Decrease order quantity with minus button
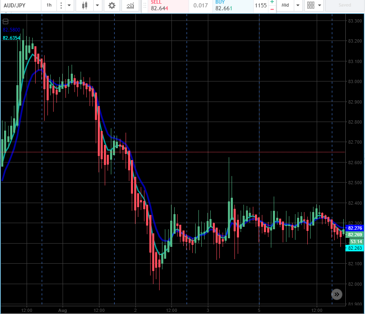This screenshot has height=314, width=365. coord(272,9)
